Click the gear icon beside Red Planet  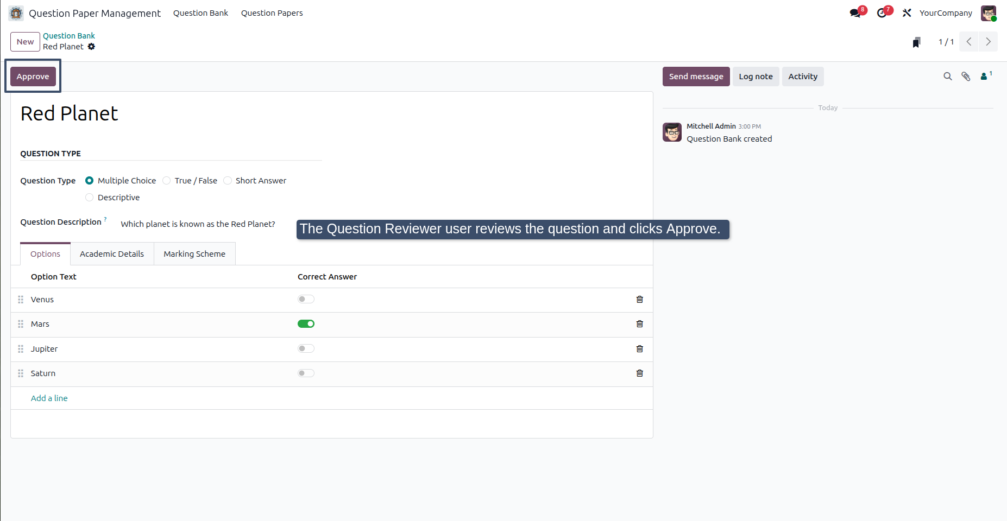click(x=91, y=47)
